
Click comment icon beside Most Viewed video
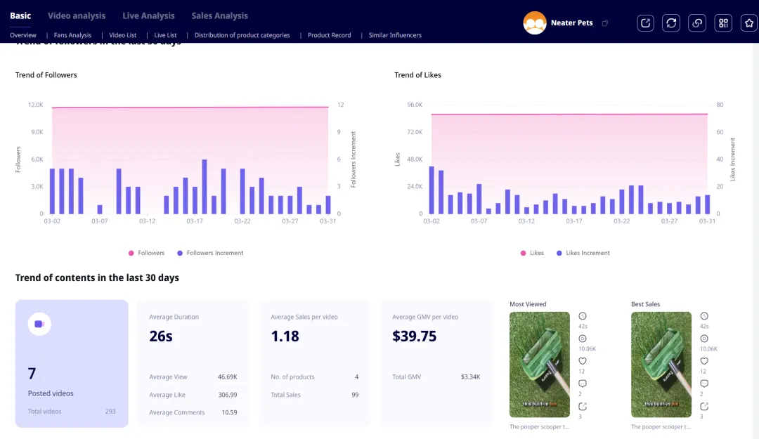[583, 384]
